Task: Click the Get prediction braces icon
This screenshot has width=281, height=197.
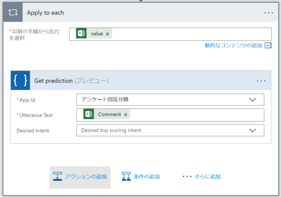Action: point(20,81)
